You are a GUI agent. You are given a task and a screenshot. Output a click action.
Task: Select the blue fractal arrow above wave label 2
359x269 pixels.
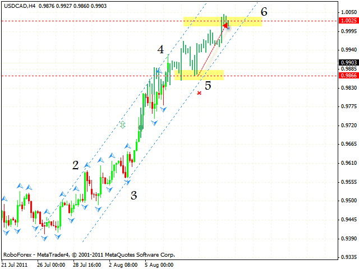coord(87,165)
